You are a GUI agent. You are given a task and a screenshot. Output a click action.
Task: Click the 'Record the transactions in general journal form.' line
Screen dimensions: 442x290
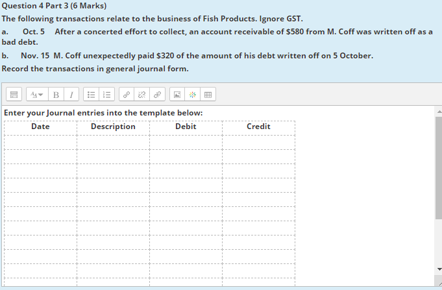click(x=95, y=69)
